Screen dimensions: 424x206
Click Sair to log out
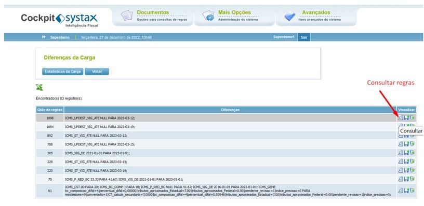tap(303, 37)
